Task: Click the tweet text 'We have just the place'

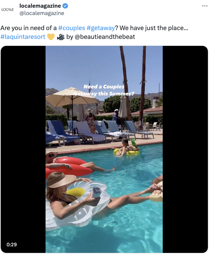Action: 154,28
